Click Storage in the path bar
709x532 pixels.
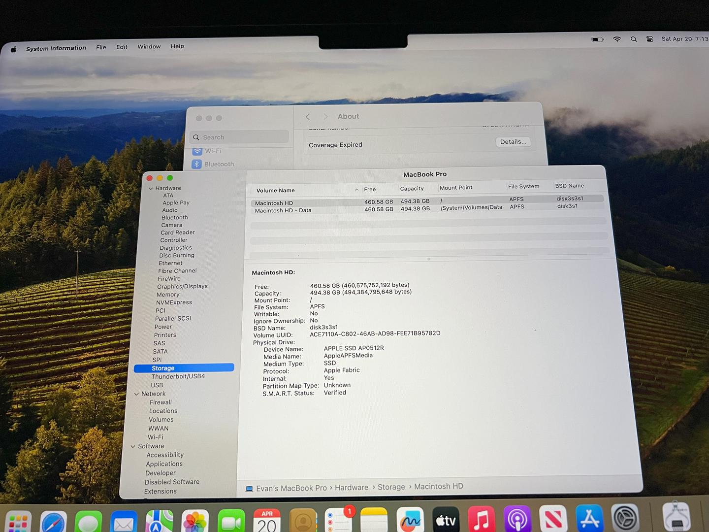click(x=391, y=487)
